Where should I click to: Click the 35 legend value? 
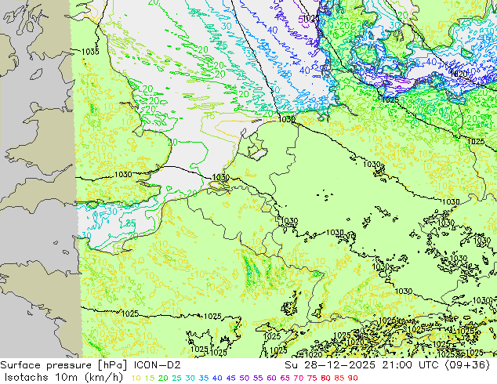[x=204, y=379]
